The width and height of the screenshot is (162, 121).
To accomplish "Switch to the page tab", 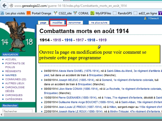I will click(43, 23).
